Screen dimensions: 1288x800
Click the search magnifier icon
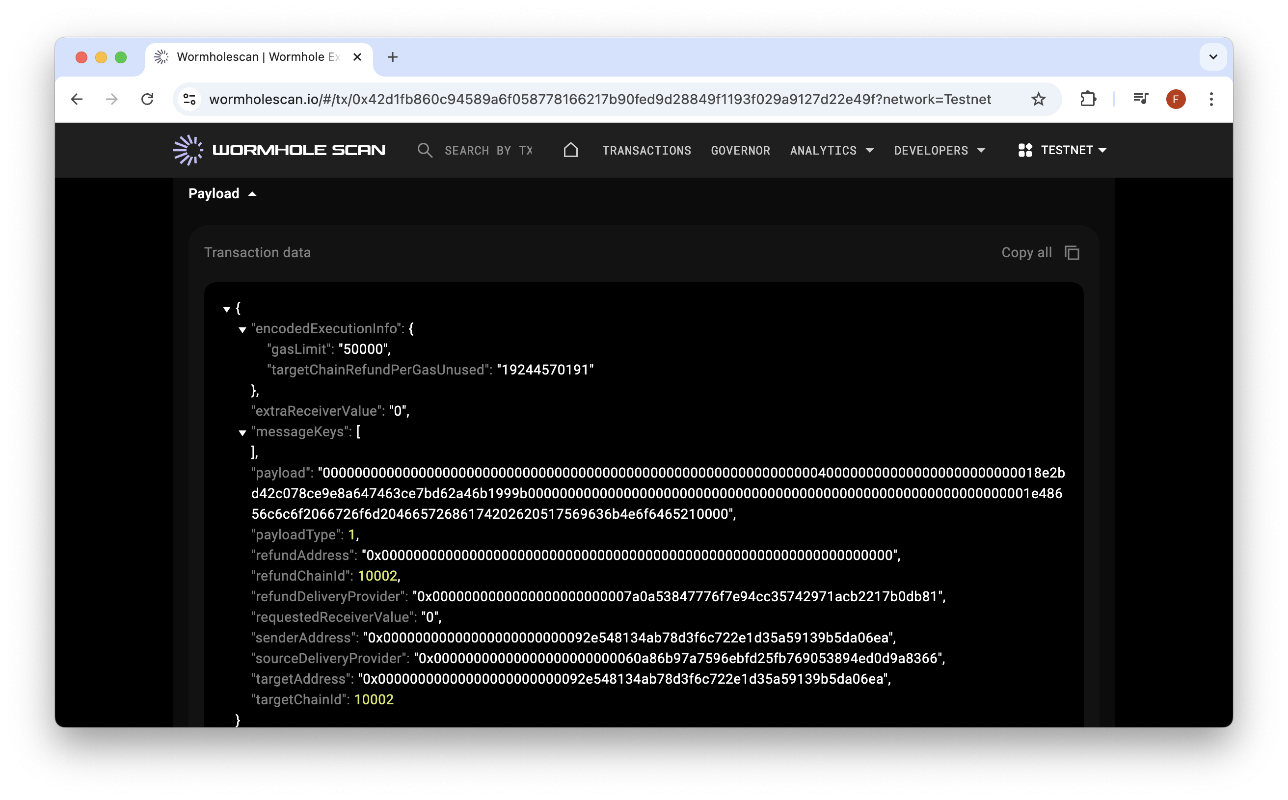[x=425, y=150]
